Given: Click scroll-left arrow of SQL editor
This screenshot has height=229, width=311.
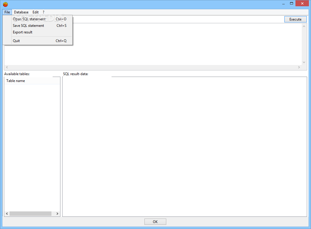Looking at the screenshot, I should pos(7,67).
